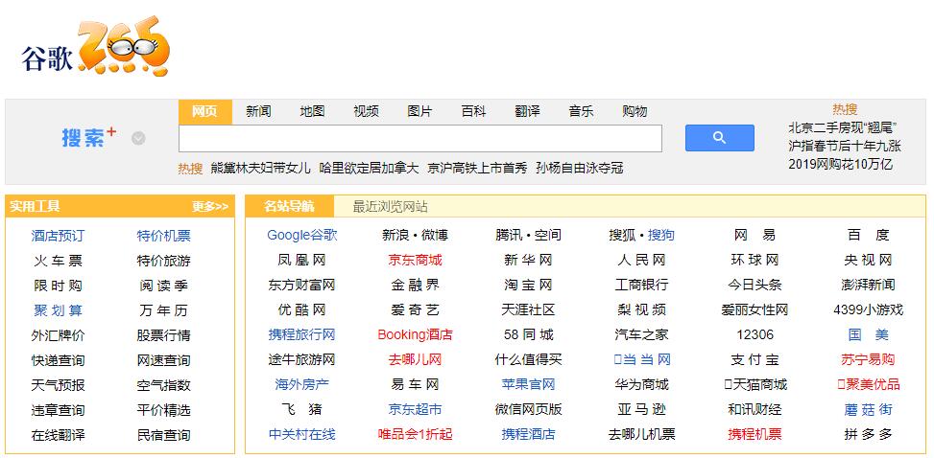
Task: Open the 拼多多 site link
Action: [x=869, y=435]
